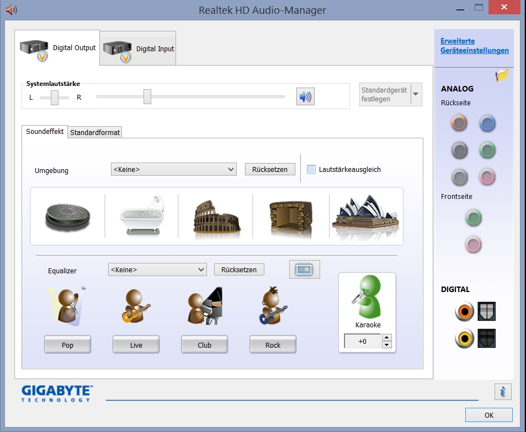
Task: Click the green front panel jack
Action: (x=474, y=218)
